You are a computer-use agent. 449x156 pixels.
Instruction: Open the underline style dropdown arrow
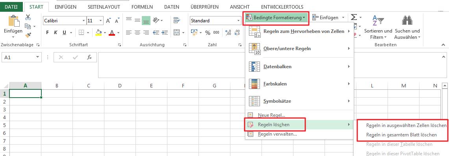pyautogui.click(x=71, y=33)
